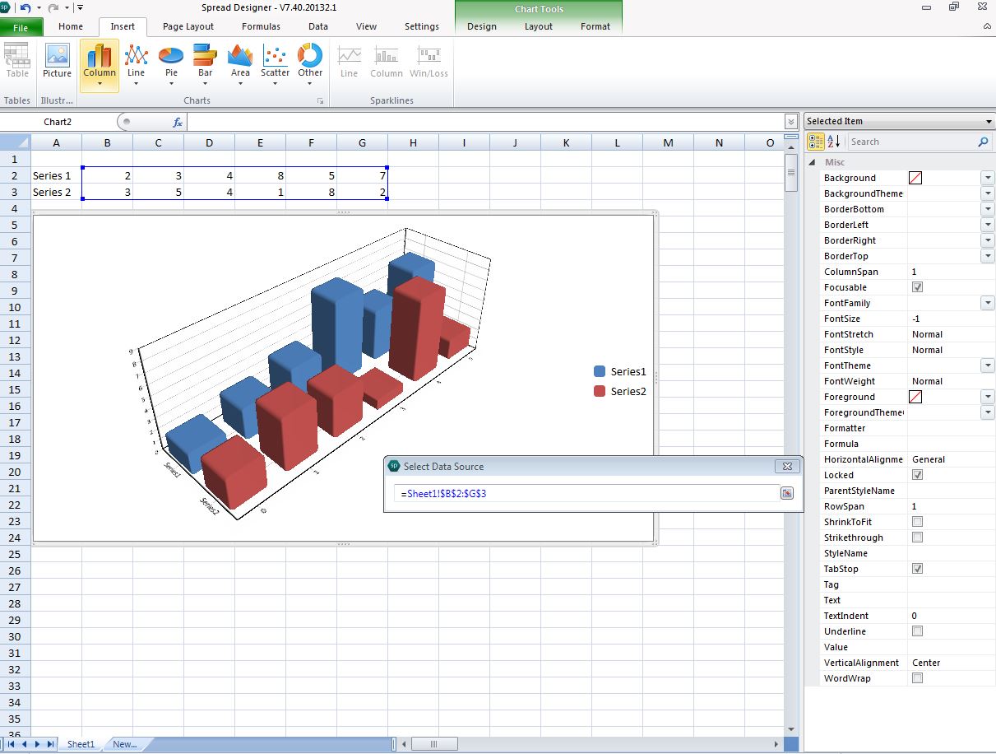
Task: Close the Select Data Source dialog
Action: 787,466
